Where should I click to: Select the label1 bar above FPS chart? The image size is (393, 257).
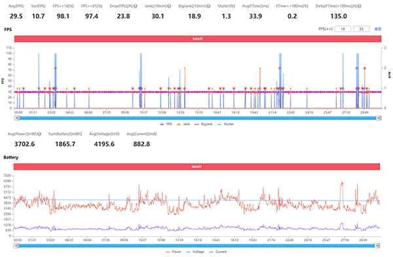click(x=198, y=39)
